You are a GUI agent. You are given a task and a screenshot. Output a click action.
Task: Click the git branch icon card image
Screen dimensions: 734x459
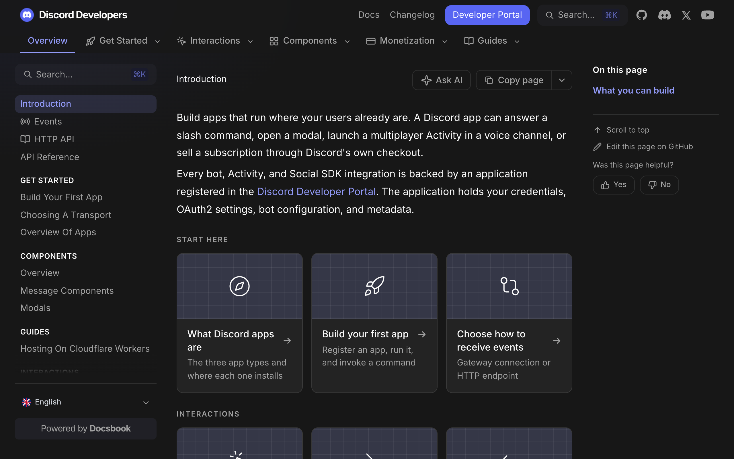pos(509,286)
